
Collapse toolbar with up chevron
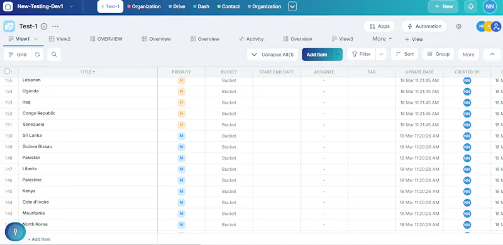click(x=492, y=54)
